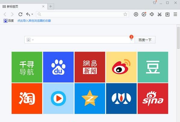This screenshot has width=180, height=122.
Task: Click the import bookmarks from other browsers link
Action: [34, 21]
